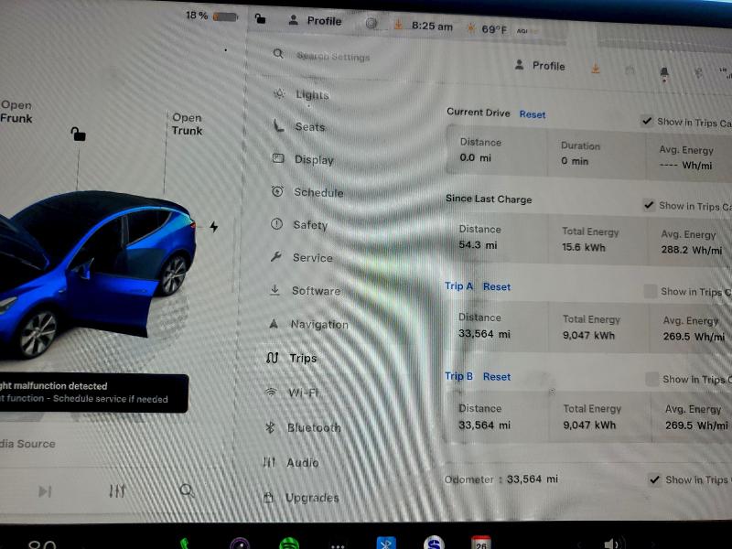Select the Safety settings icon
The height and width of the screenshot is (549, 732).
coord(276,225)
